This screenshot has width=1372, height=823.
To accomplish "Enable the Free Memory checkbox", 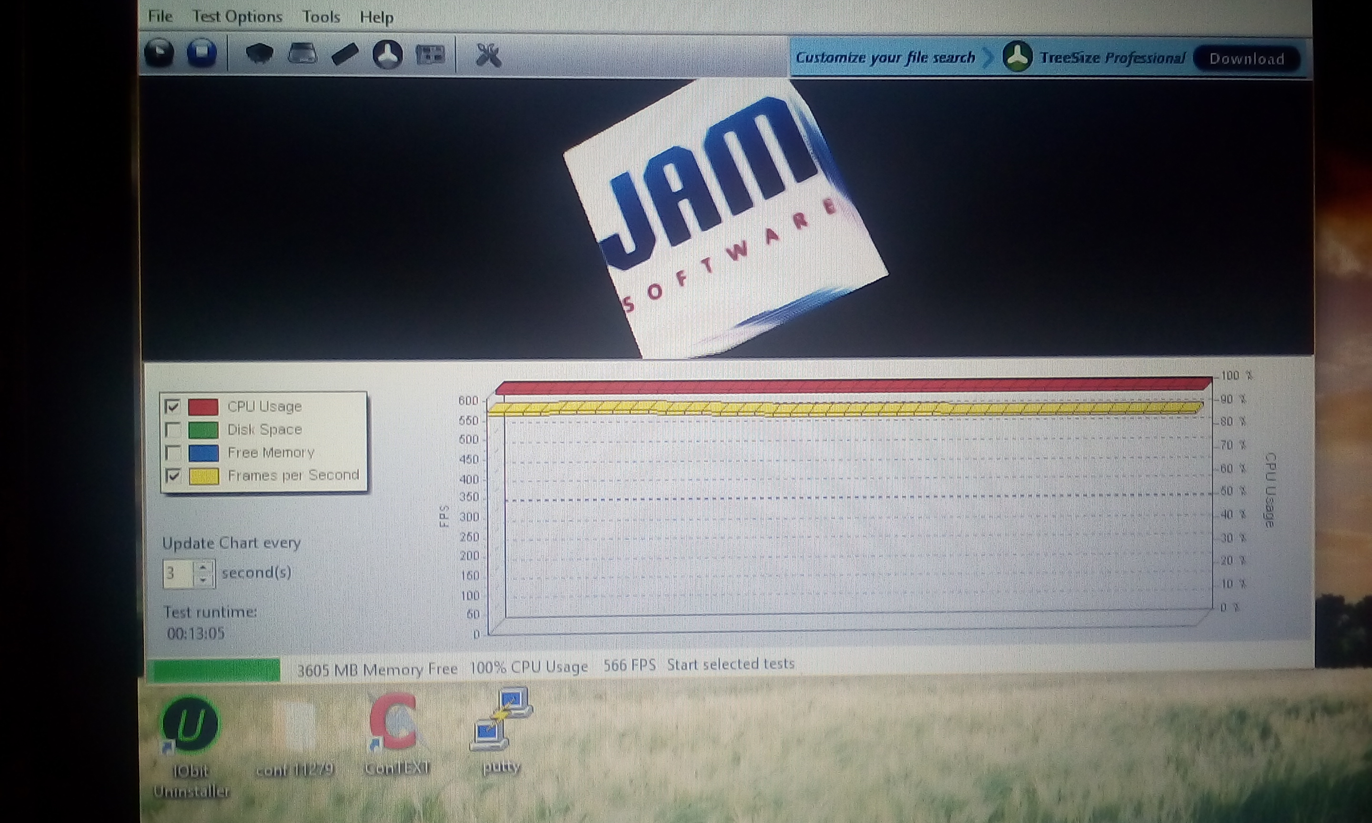I will click(x=172, y=452).
